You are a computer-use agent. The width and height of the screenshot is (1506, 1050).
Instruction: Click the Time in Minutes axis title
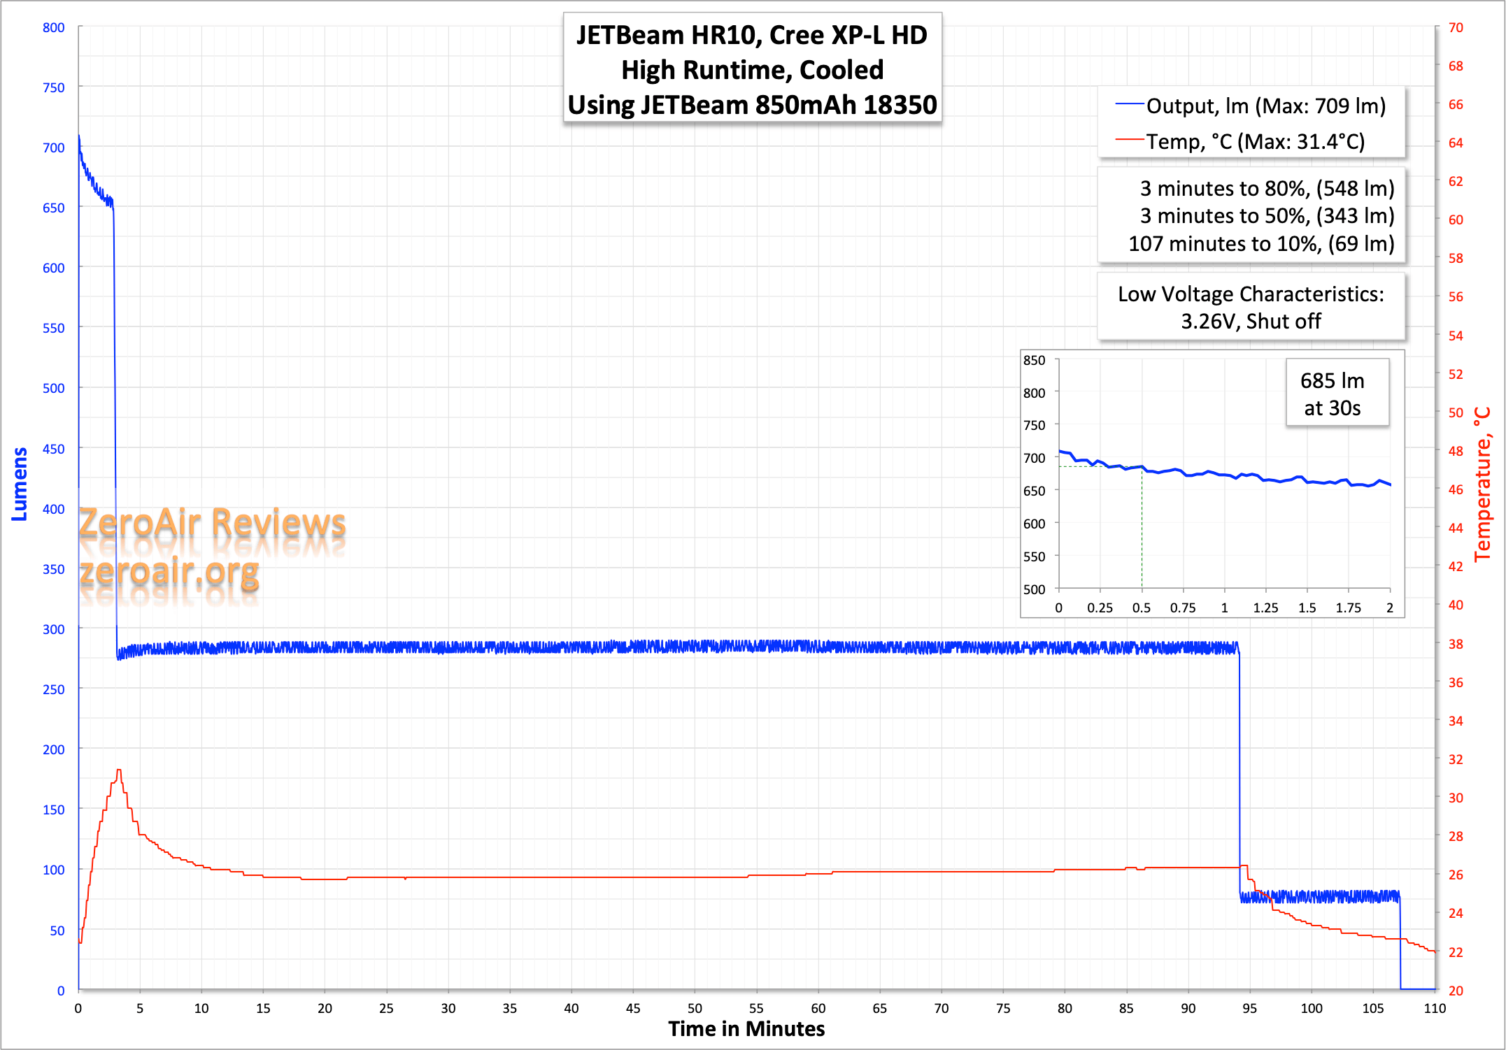[746, 1029]
